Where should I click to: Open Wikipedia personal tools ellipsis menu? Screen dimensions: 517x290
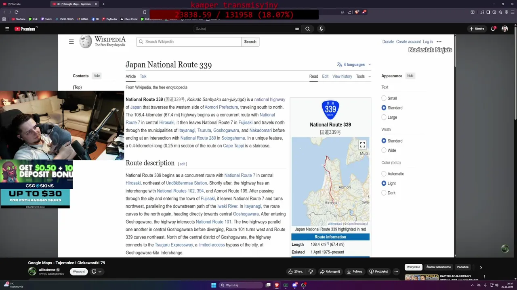(439, 41)
